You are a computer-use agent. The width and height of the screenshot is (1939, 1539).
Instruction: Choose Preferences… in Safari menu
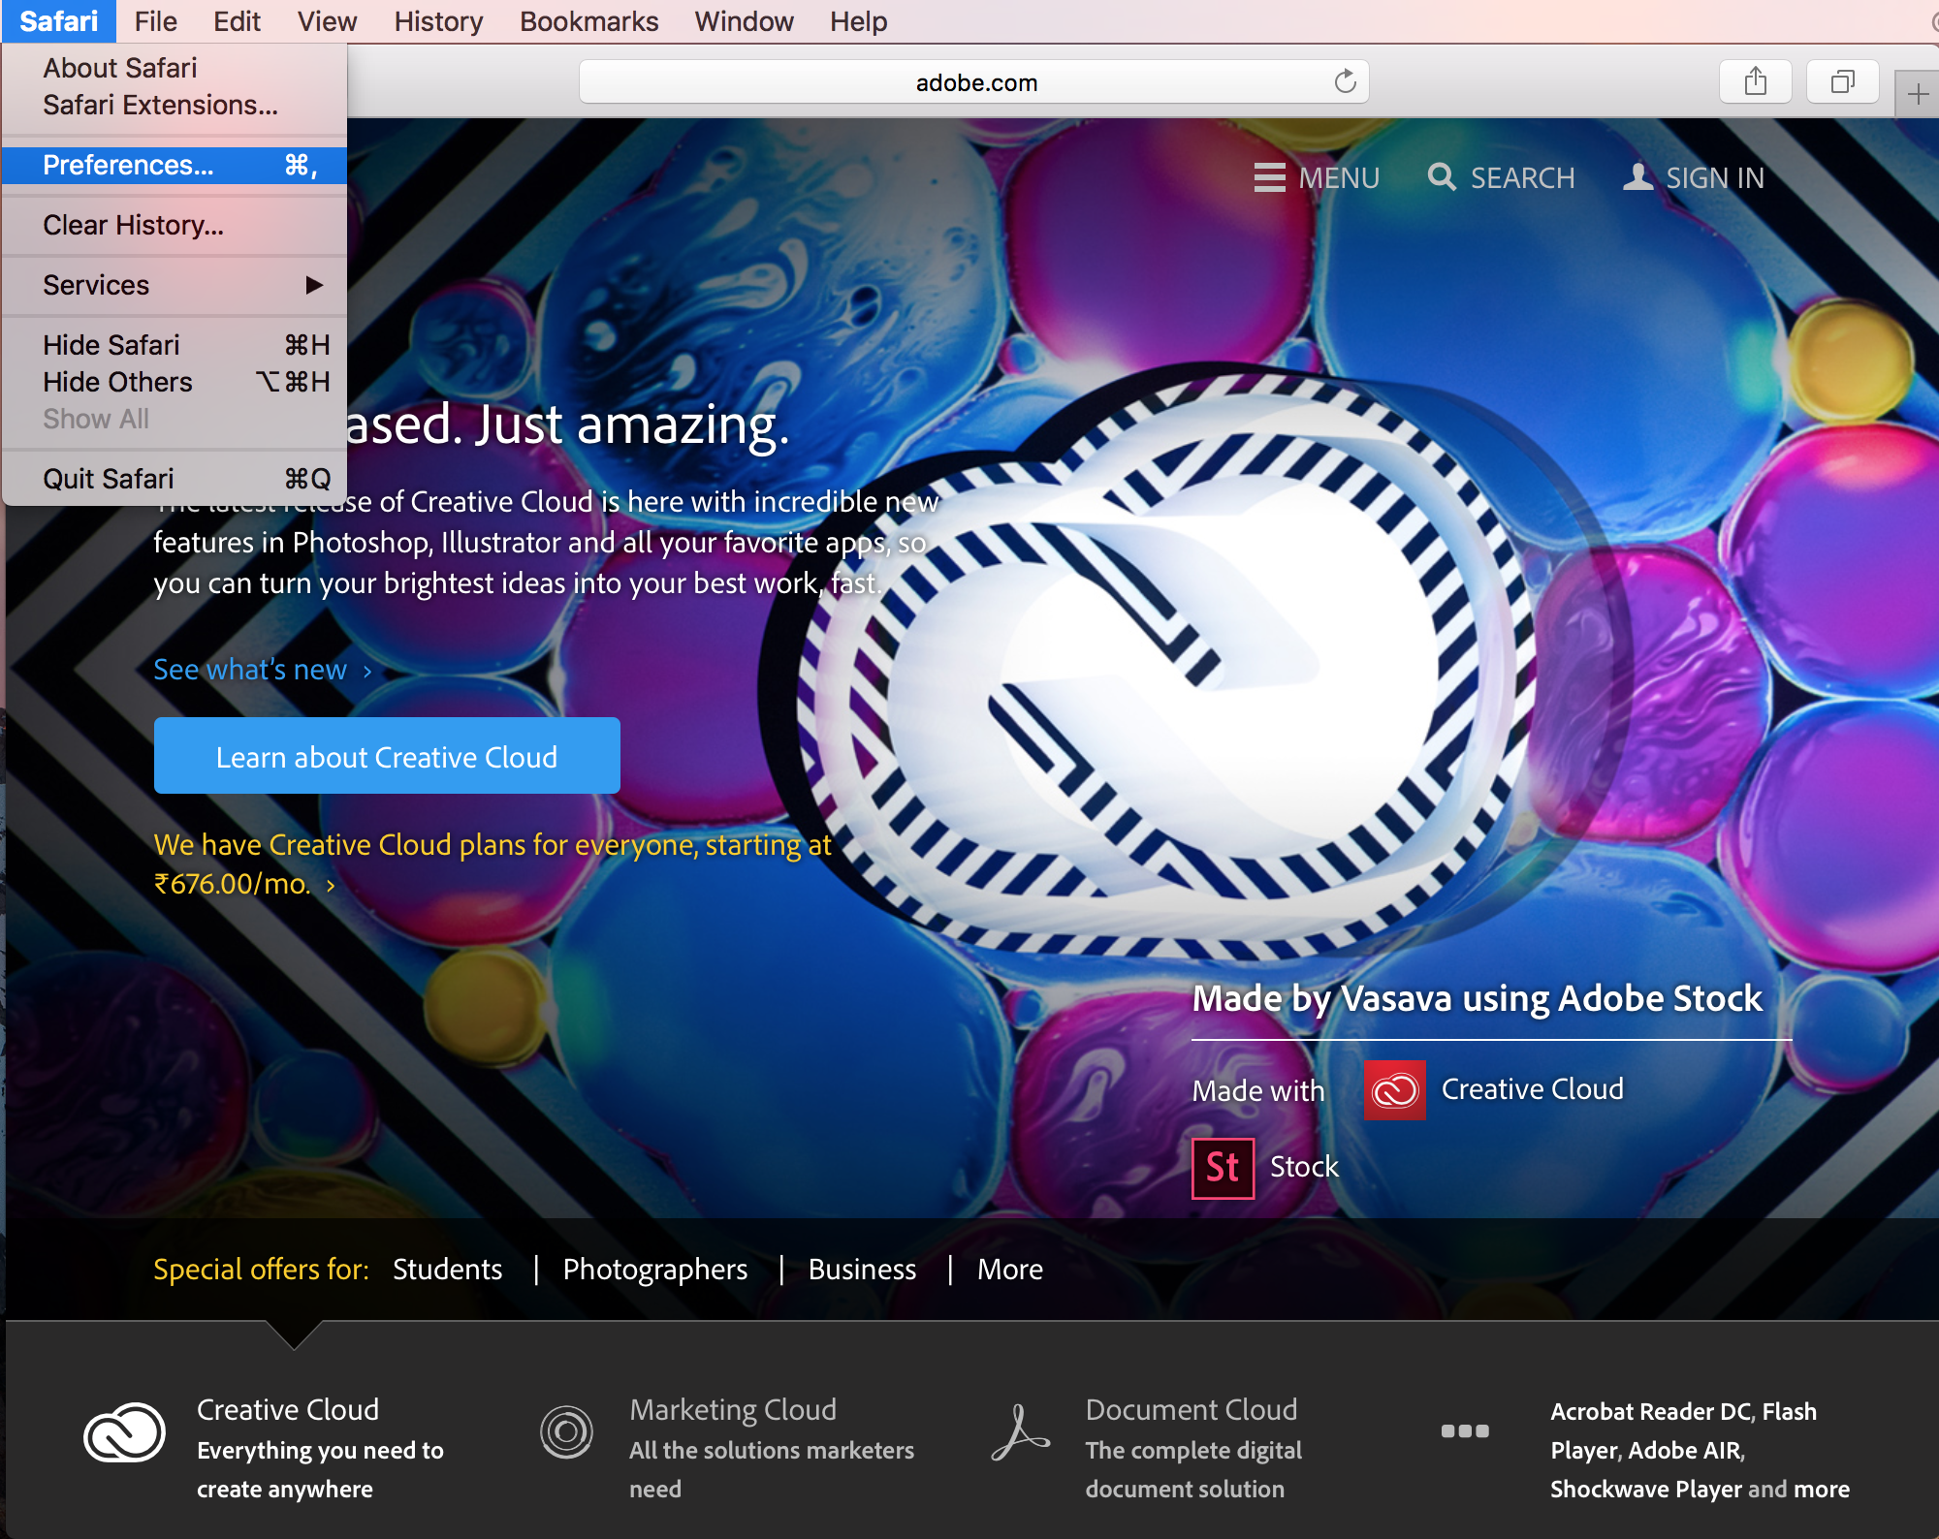175,165
